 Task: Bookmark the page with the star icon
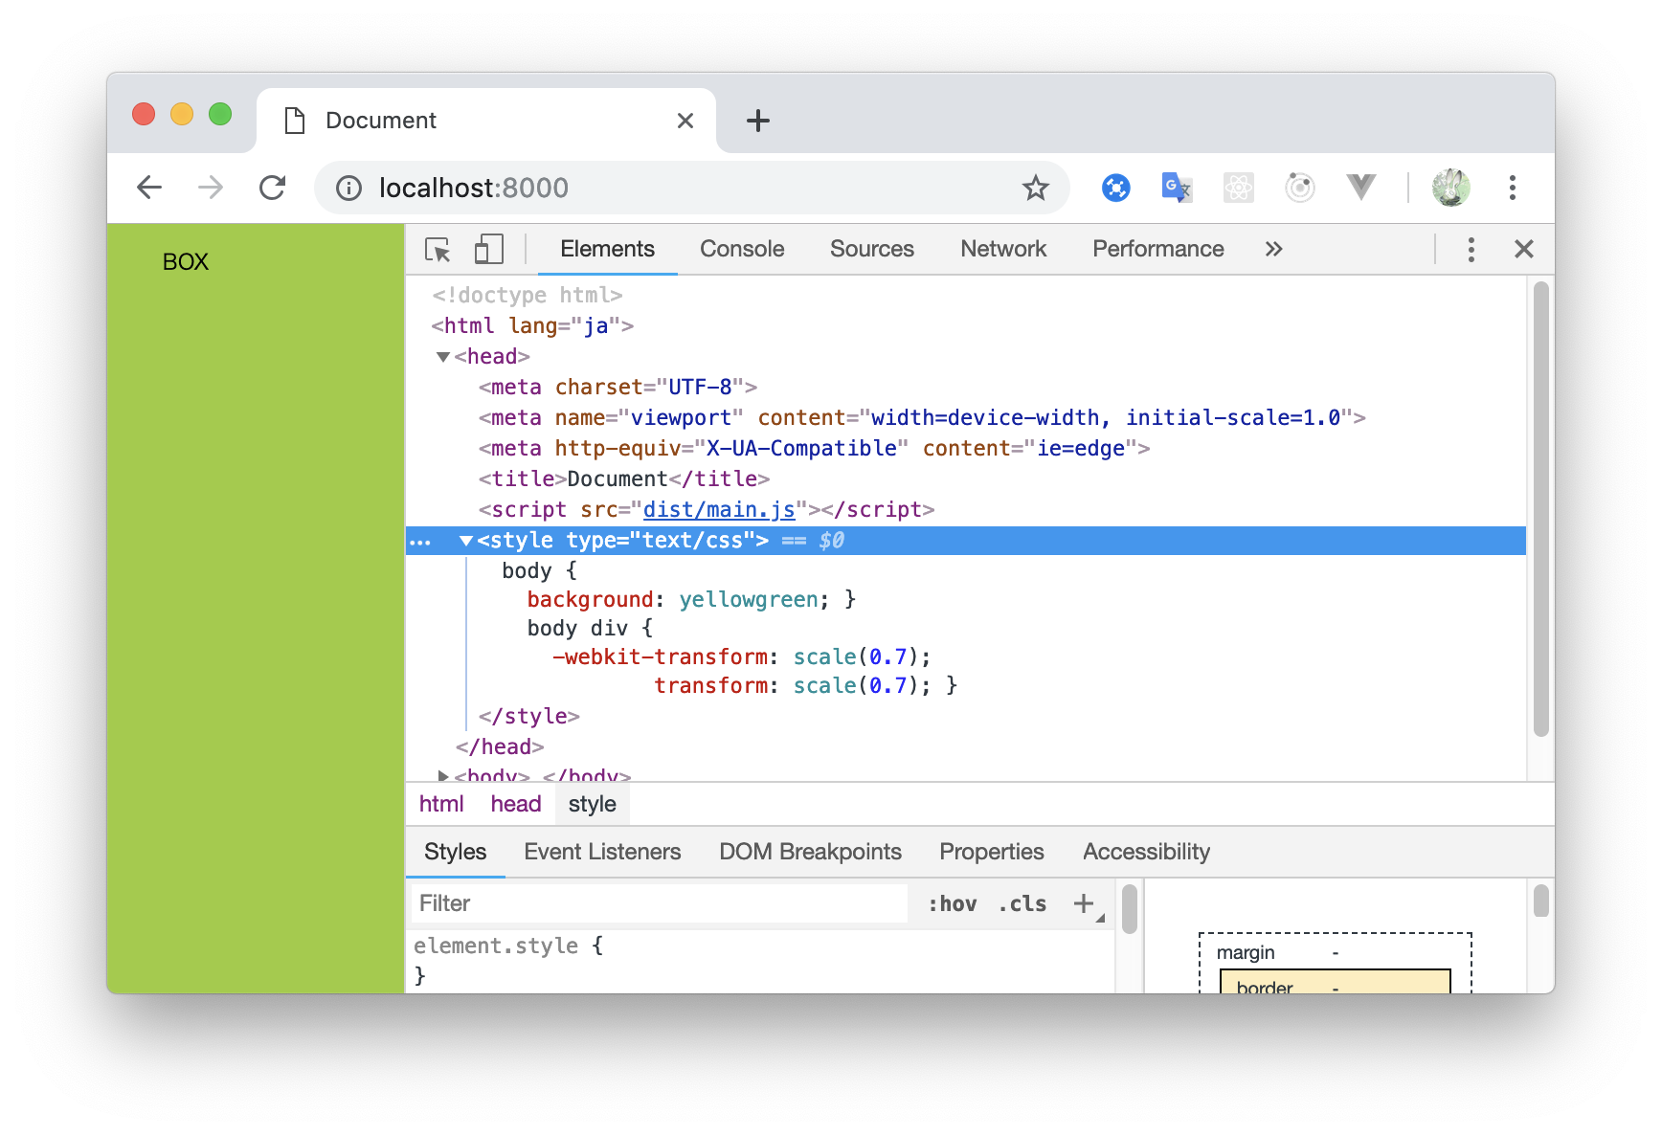pyautogui.click(x=1037, y=188)
